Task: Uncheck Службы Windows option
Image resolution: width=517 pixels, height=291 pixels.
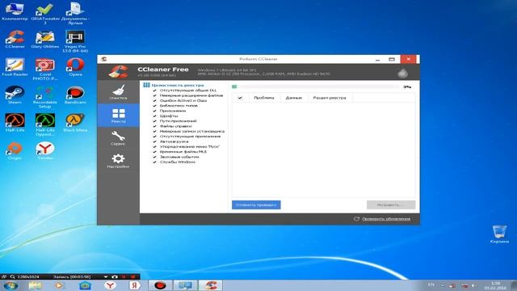Action: click(154, 162)
